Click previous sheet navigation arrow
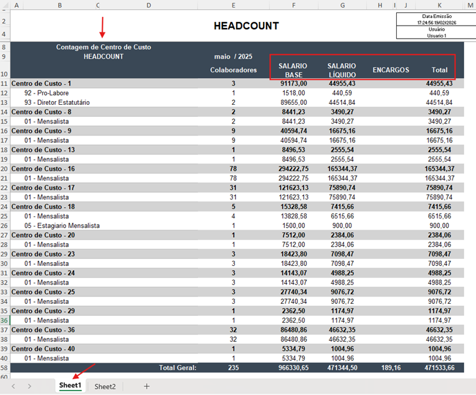The image size is (476, 395). tap(13, 386)
